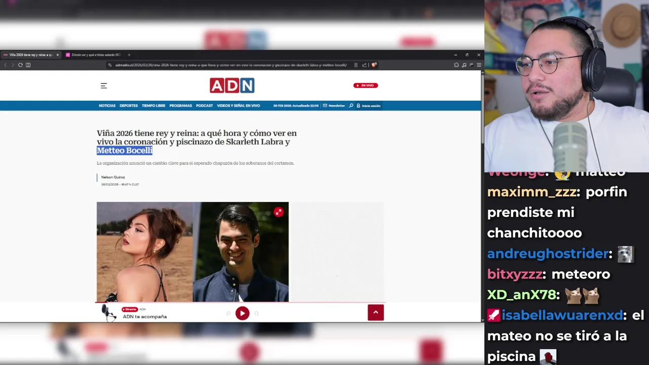Click the highlighted text 'Metteo Bocelli'
The image size is (649, 365).
click(124, 151)
